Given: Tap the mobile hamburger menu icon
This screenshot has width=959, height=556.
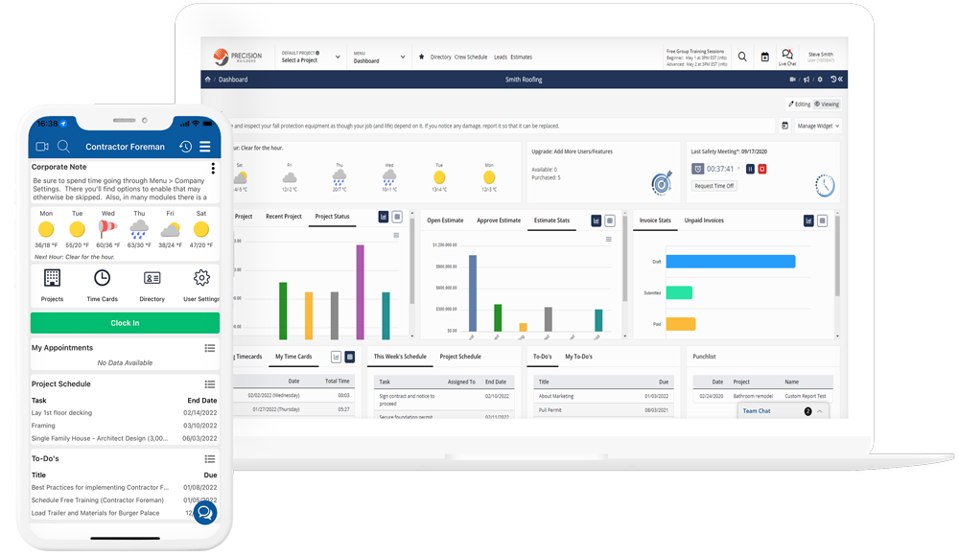Looking at the screenshot, I should [205, 147].
